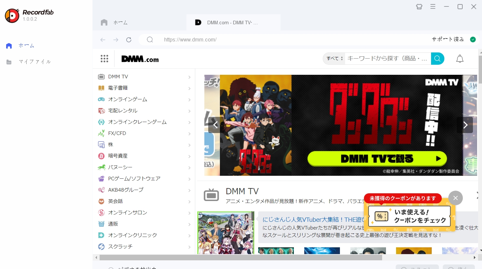482x269 pixels.
Task: Click the AKB48グループ icon
Action: click(101, 190)
